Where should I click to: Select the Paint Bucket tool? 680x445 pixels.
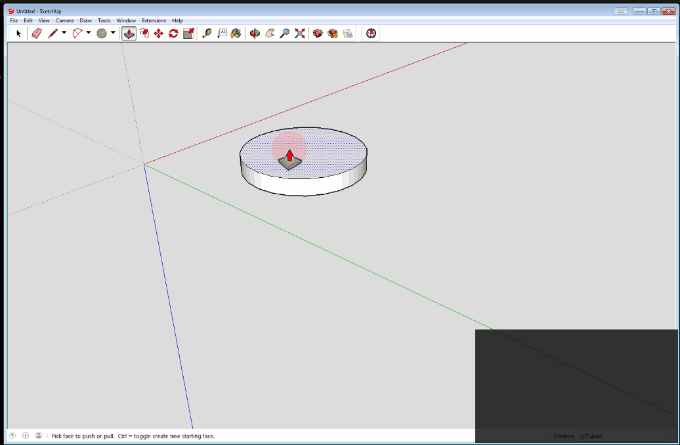(236, 33)
